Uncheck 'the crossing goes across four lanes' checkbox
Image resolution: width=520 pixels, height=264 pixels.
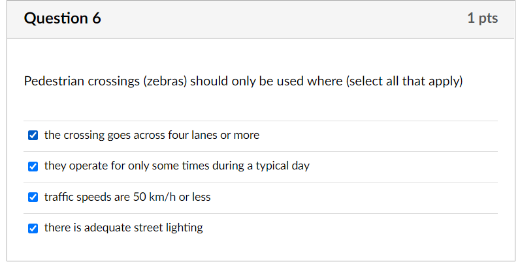(x=33, y=136)
